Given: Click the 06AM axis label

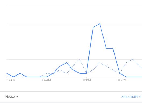Looking at the screenshot, I should point(47,80).
